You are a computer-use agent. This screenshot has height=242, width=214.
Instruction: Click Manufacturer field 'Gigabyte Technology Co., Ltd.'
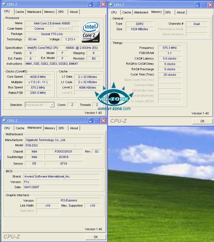click(63, 140)
